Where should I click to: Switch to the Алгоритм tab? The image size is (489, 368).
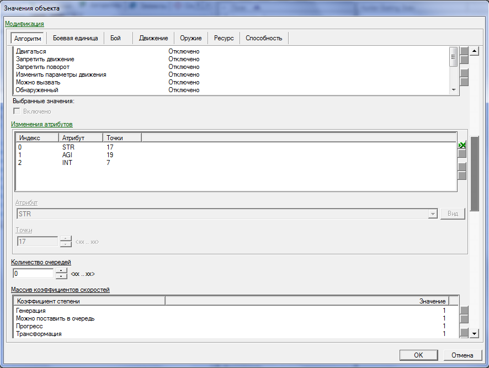tap(28, 39)
